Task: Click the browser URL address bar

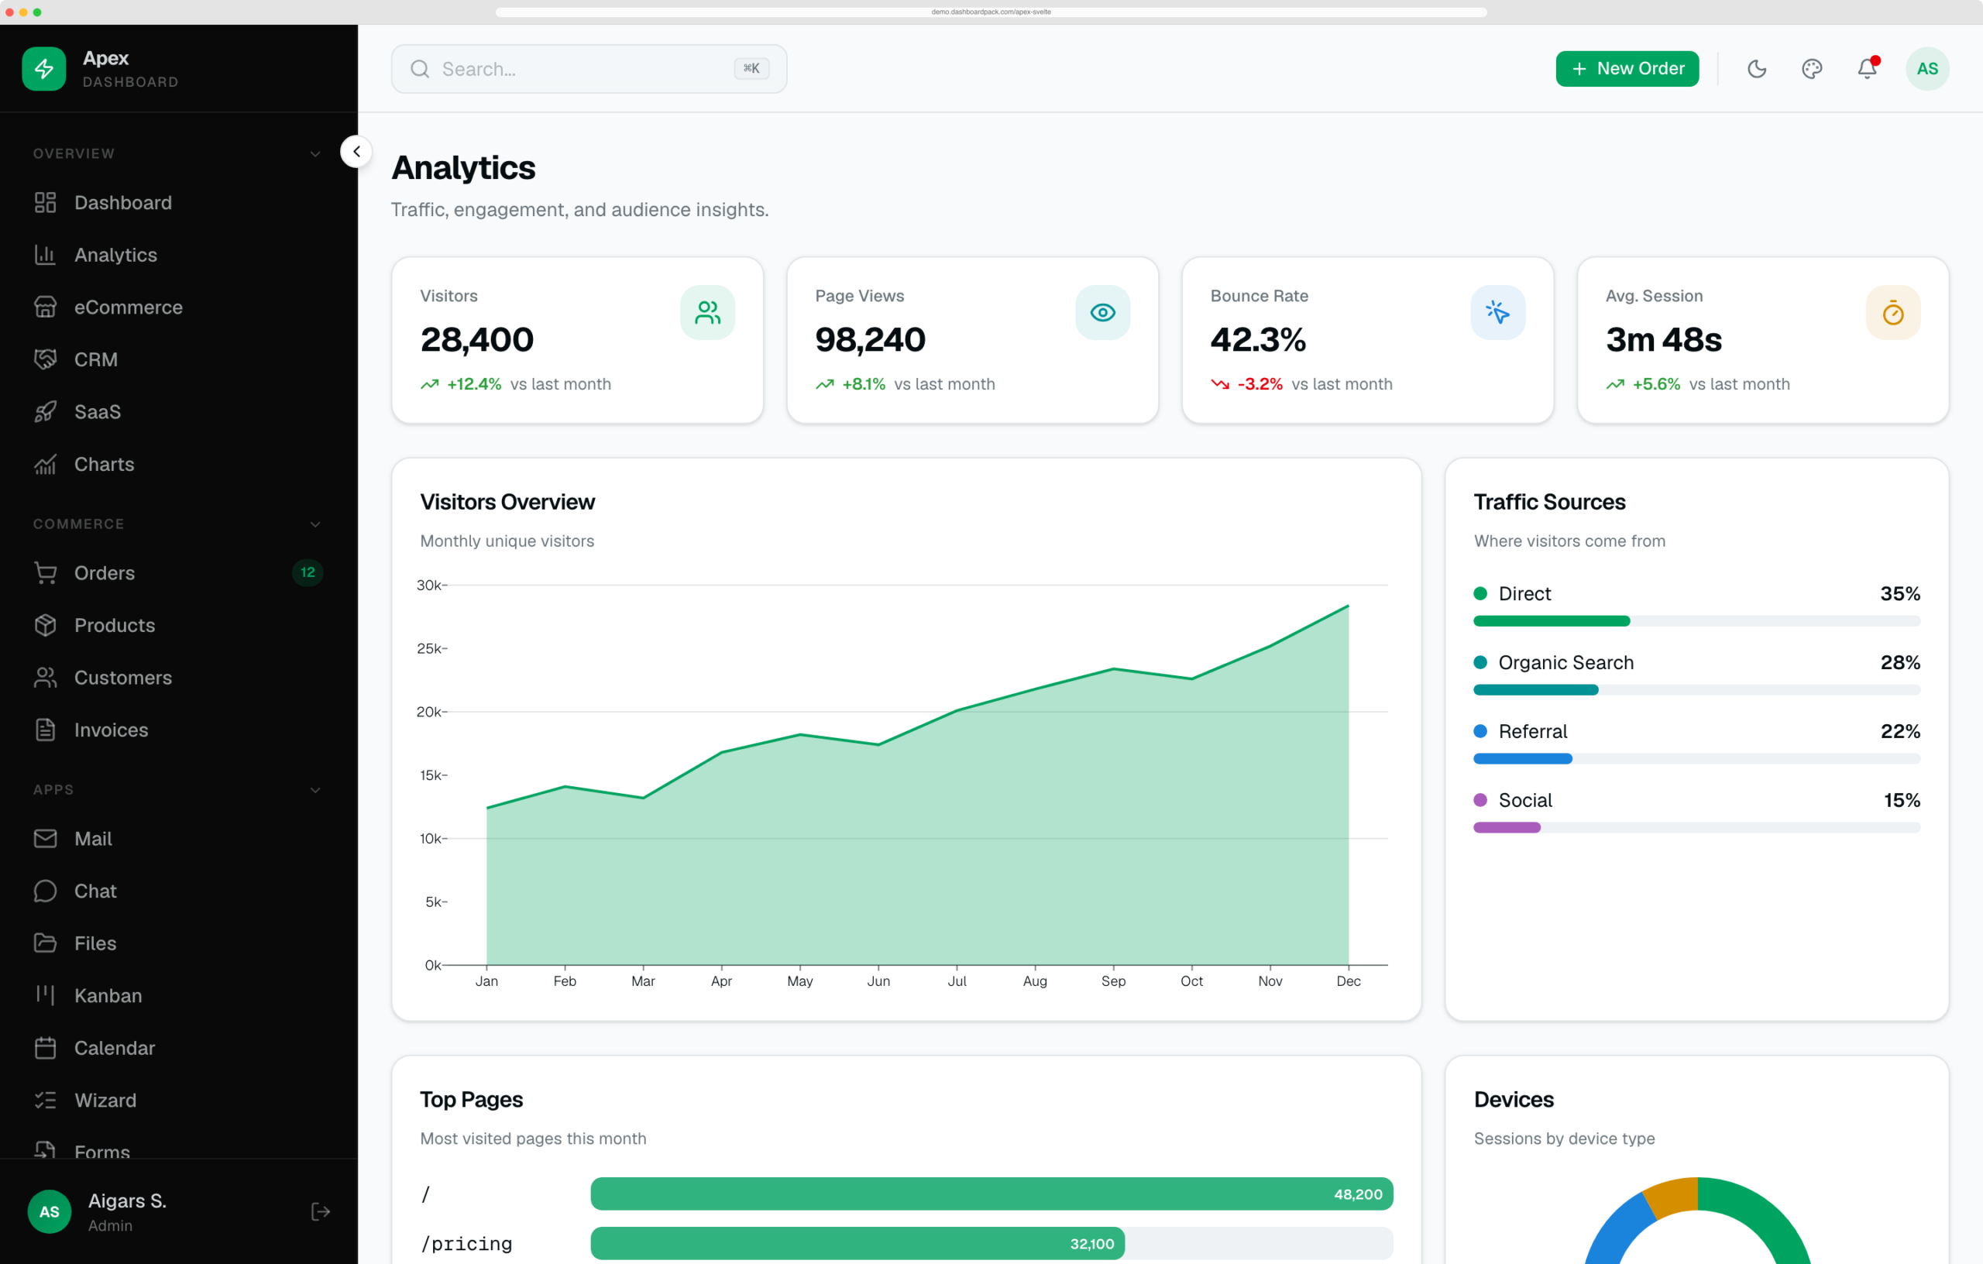Action: pyautogui.click(x=991, y=12)
